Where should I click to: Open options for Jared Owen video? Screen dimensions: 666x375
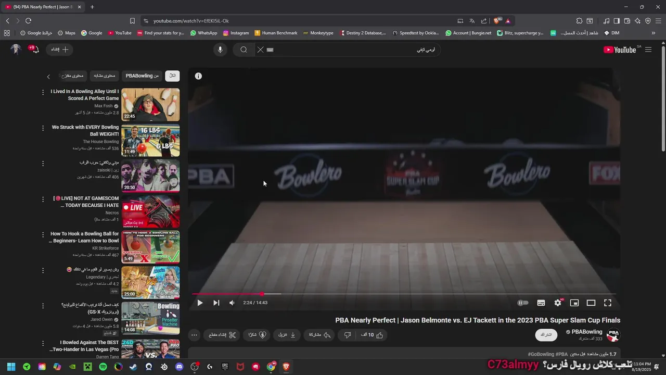43,306
